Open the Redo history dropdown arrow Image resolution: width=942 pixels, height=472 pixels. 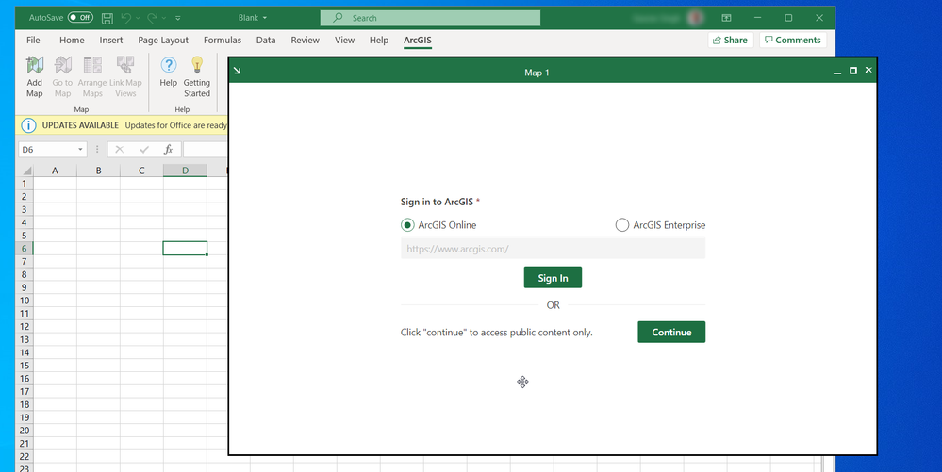click(164, 18)
